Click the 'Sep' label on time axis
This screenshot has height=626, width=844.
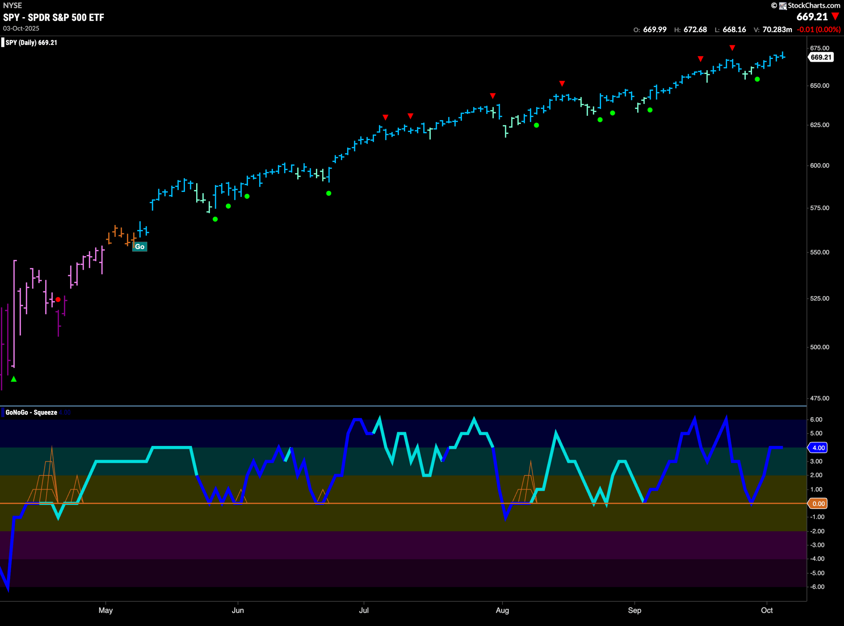point(635,610)
